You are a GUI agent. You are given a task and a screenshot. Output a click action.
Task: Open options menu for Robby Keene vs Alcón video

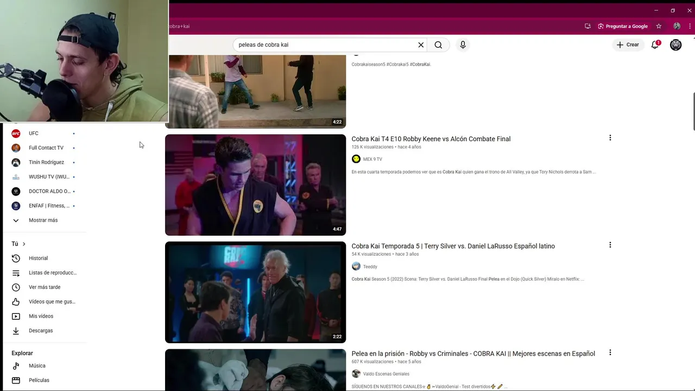pos(610,138)
